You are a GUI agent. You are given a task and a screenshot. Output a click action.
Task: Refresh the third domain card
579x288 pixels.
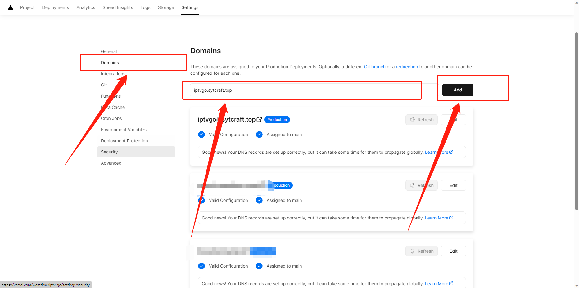[x=421, y=251]
